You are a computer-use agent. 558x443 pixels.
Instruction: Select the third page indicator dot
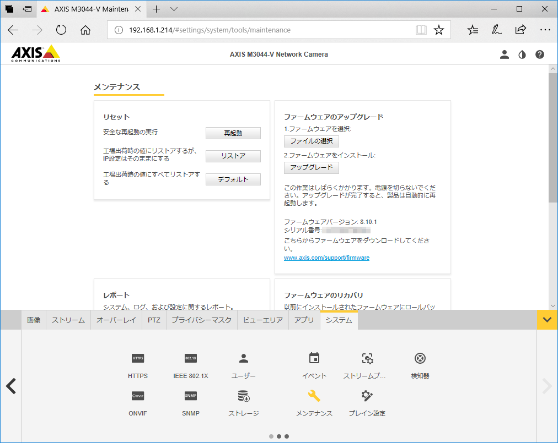pos(287,436)
